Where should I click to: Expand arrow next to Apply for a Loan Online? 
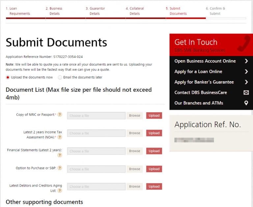click(x=246, y=72)
